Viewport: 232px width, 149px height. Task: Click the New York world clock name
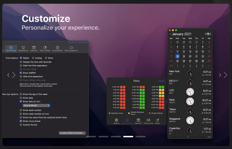pyautogui.click(x=174, y=71)
